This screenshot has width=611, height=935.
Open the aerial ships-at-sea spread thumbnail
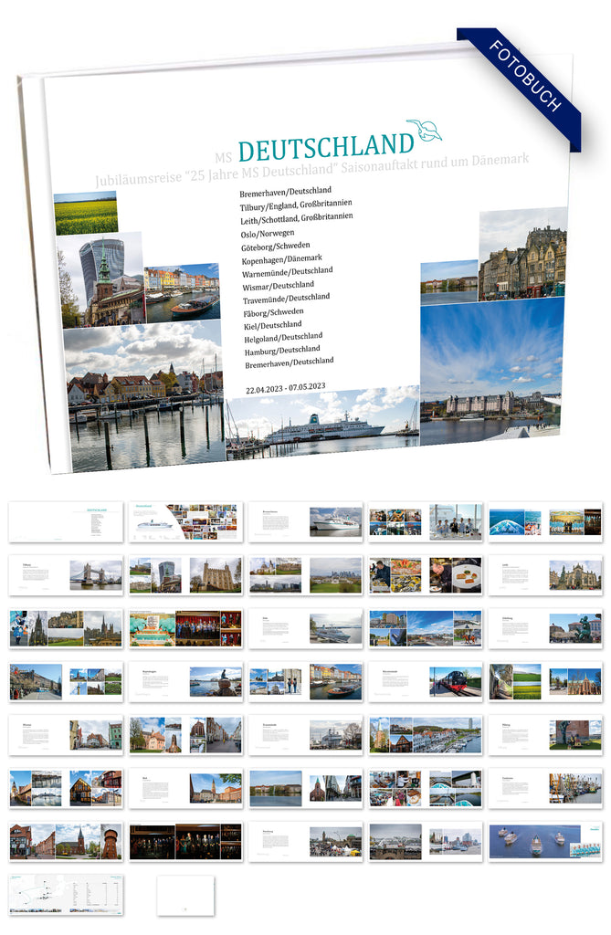[544, 842]
